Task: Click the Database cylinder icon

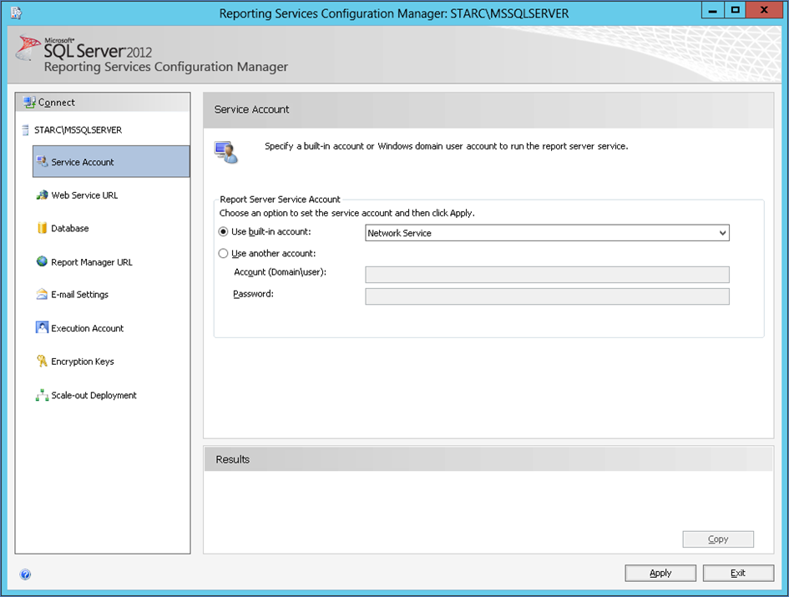Action: [x=43, y=228]
